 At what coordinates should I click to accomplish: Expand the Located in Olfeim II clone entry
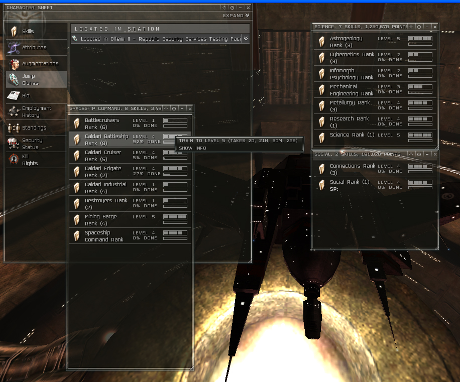point(246,39)
